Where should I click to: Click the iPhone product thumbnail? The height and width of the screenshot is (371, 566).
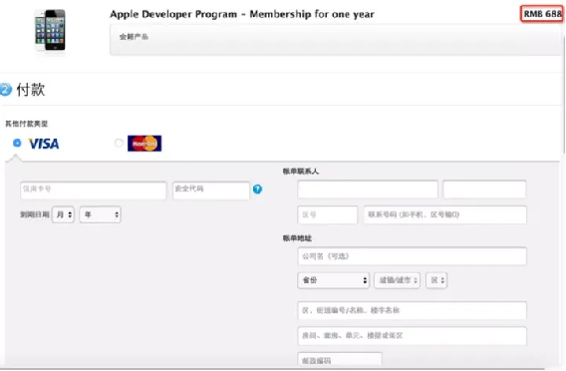pyautogui.click(x=50, y=30)
